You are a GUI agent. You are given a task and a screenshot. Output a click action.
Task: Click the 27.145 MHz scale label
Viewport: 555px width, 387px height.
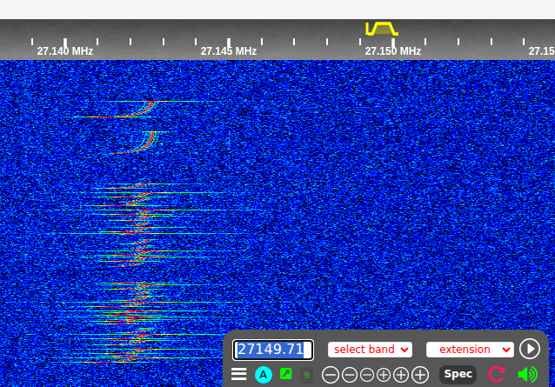(x=229, y=51)
